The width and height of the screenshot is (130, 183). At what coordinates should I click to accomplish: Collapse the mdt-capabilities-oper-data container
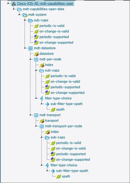coord(13,9)
